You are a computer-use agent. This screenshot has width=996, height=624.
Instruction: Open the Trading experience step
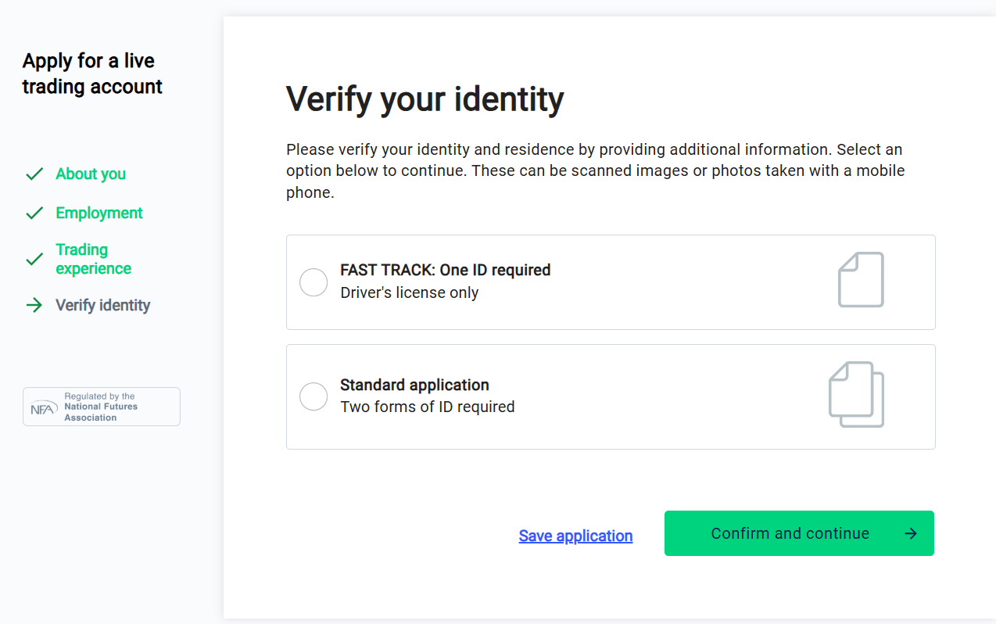pyautogui.click(x=93, y=259)
